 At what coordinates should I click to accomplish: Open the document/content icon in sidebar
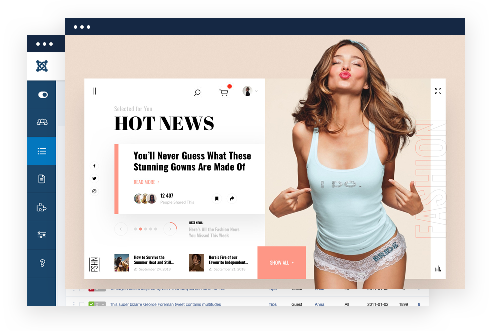42,179
